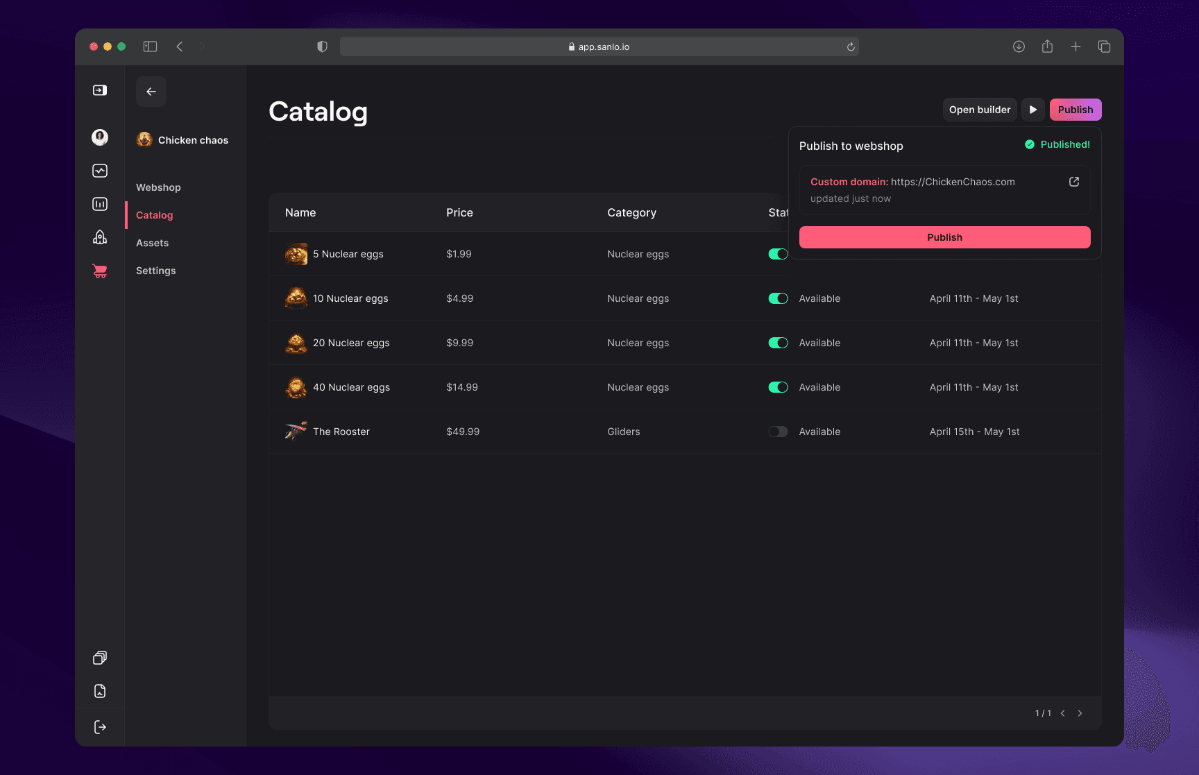The width and height of the screenshot is (1199, 775).
Task: Select the Chicken chaos game title
Action: [x=193, y=140]
